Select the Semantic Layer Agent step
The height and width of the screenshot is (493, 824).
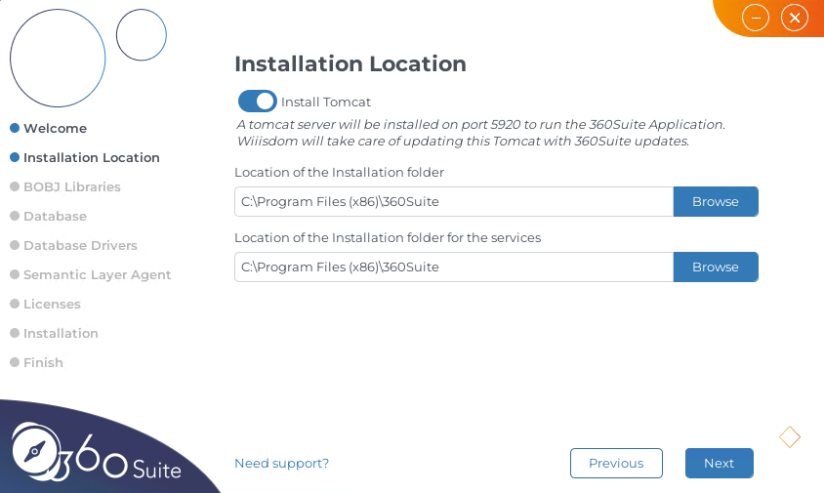click(91, 275)
